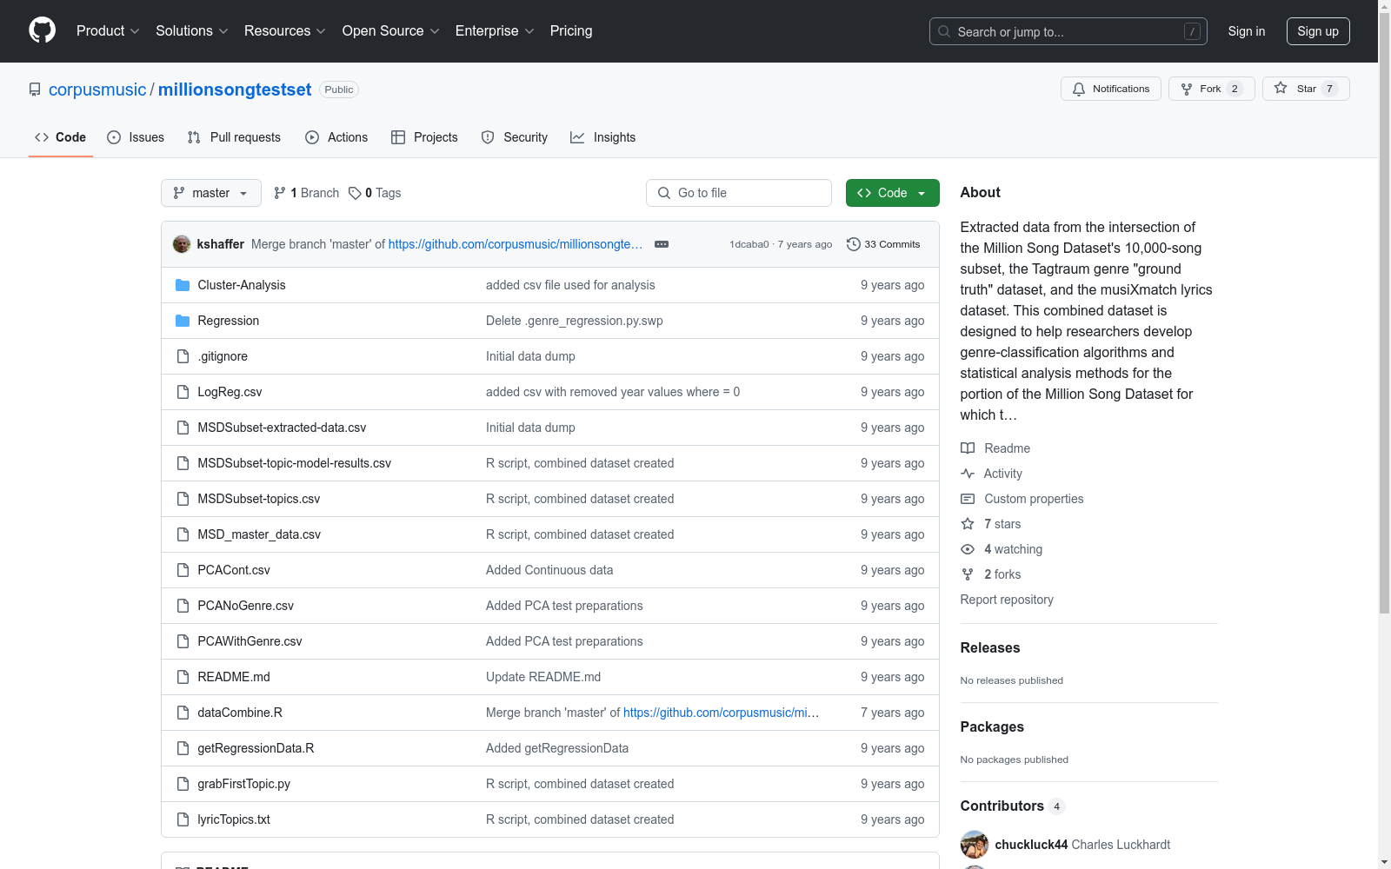1391x869 pixels.
Task: Switch to the Security tab
Action: (515, 137)
